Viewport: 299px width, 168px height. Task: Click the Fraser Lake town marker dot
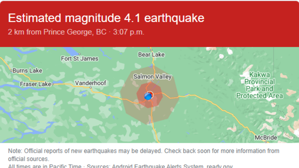click(53, 84)
